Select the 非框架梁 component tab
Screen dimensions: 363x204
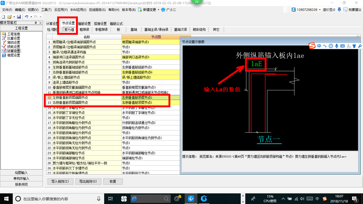point(102,29)
